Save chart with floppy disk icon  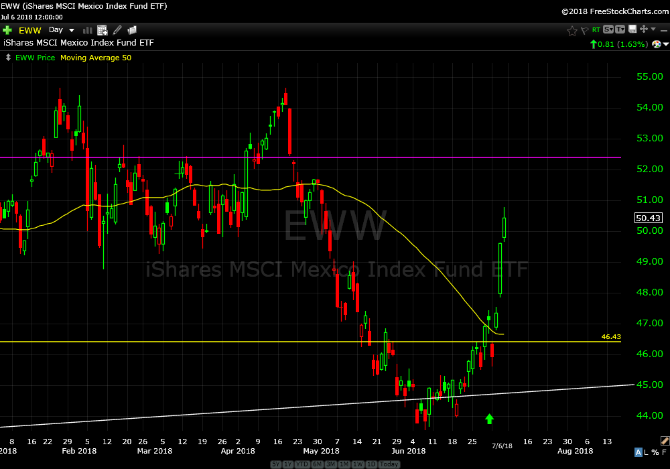632,29
